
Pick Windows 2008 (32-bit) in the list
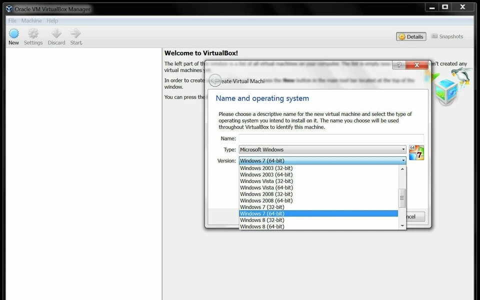point(318,194)
